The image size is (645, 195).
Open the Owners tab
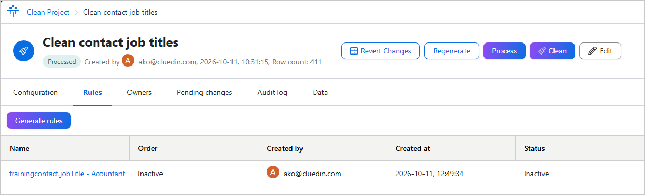coord(139,92)
